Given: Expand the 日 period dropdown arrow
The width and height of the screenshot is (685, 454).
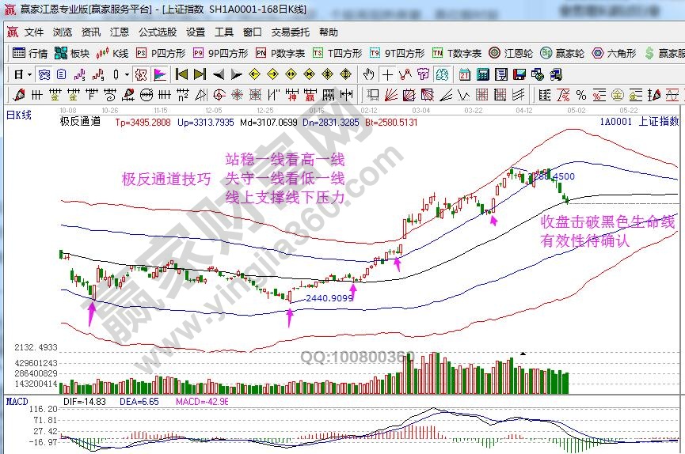Looking at the screenshot, I should [x=30, y=74].
